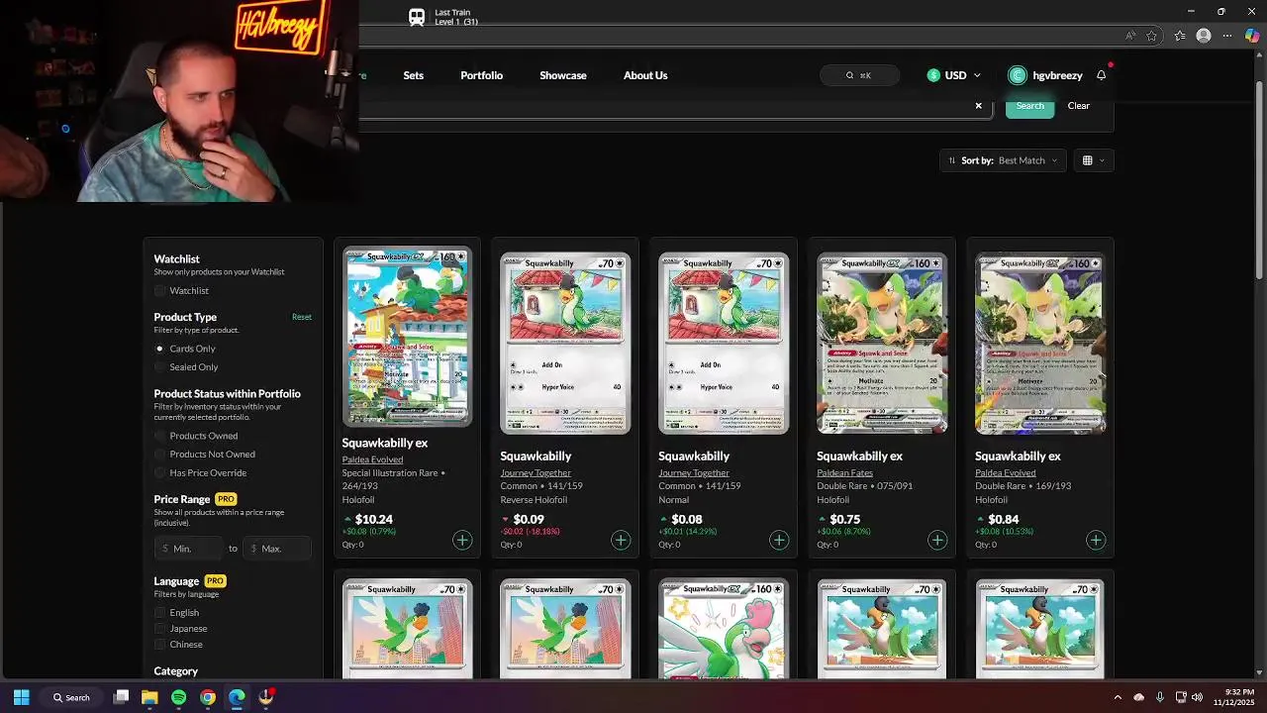Click the Price Range Max input
The height and width of the screenshot is (713, 1267).
pyautogui.click(x=276, y=548)
